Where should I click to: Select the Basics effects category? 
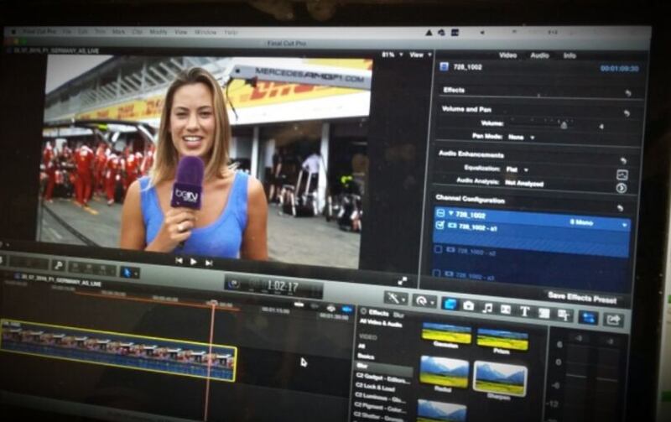[x=366, y=356]
